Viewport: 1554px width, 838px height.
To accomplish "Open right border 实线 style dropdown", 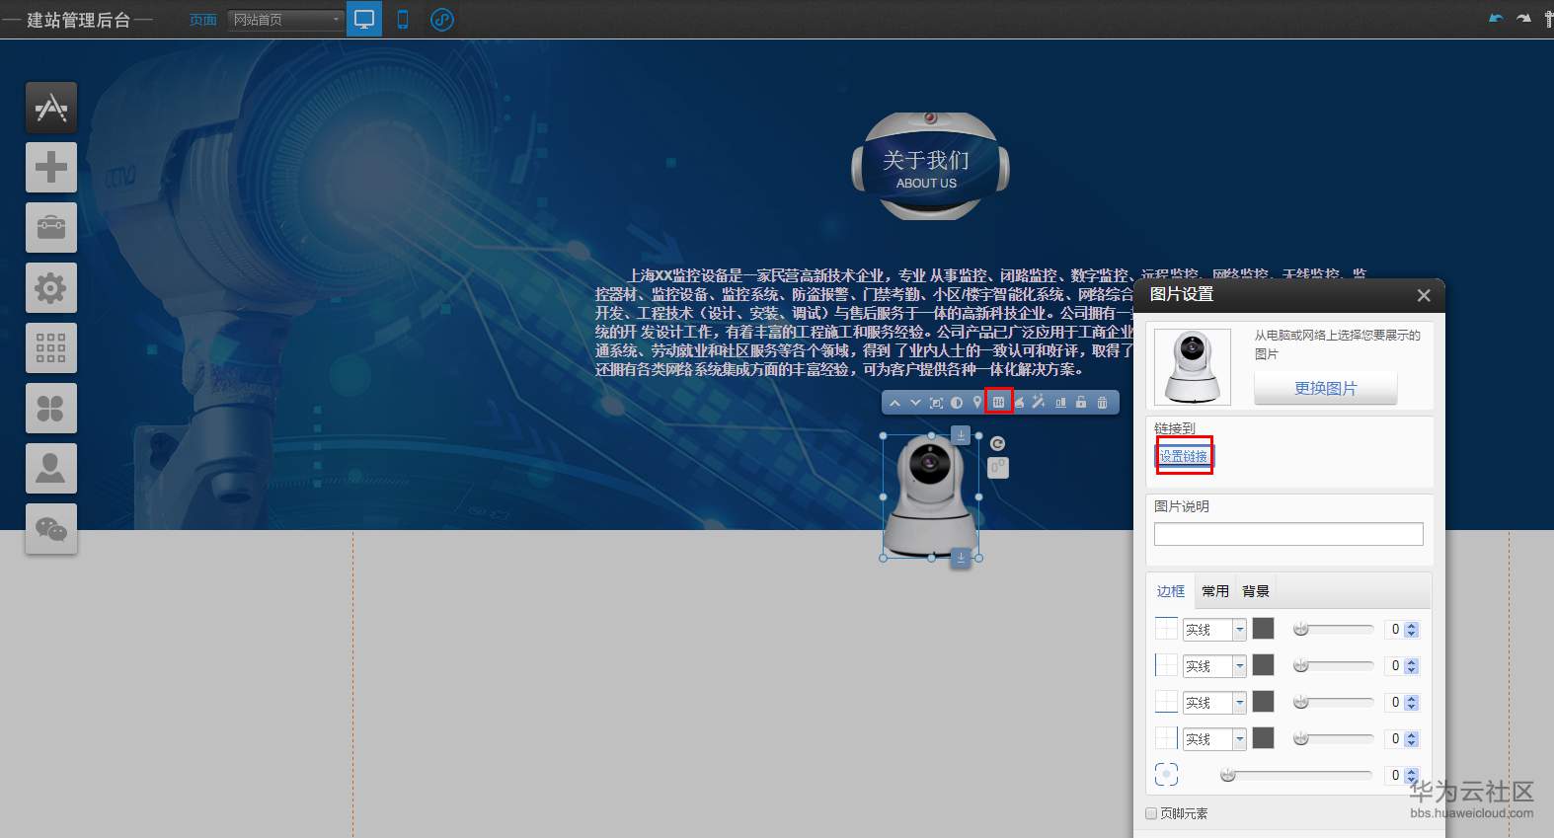I will tap(1214, 739).
